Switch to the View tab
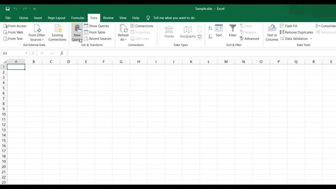336x189 pixels. tap(123, 18)
